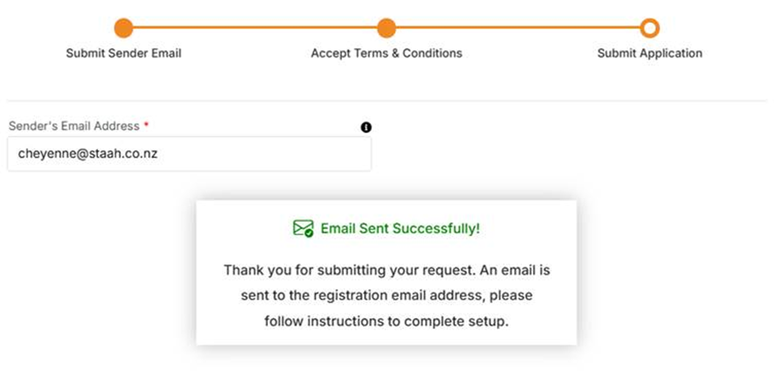Screen dimensions: 774x371
Task: Go to the "Accept Terms & Conditions" label
Action: (x=386, y=53)
